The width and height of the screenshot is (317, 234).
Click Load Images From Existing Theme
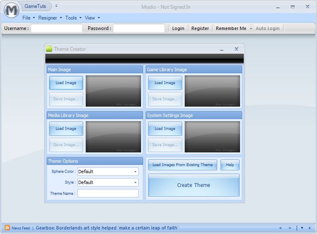(x=183, y=165)
